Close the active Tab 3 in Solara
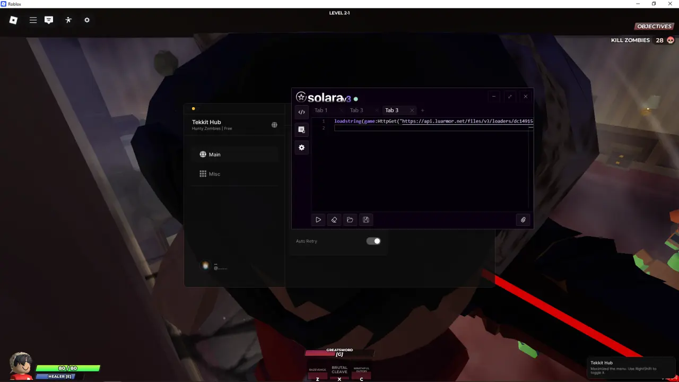 pyautogui.click(x=412, y=110)
